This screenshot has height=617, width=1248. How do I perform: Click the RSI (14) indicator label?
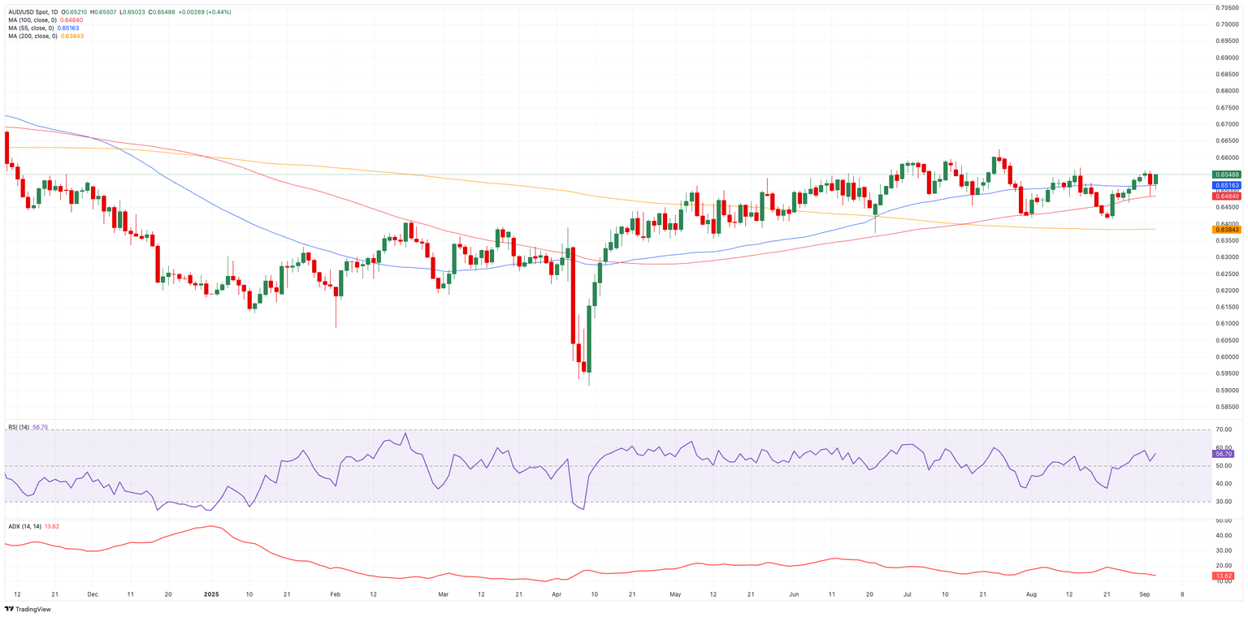[19, 427]
